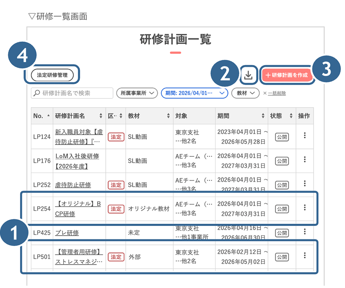Click the 法定 badge in LP501 row

[116, 257]
